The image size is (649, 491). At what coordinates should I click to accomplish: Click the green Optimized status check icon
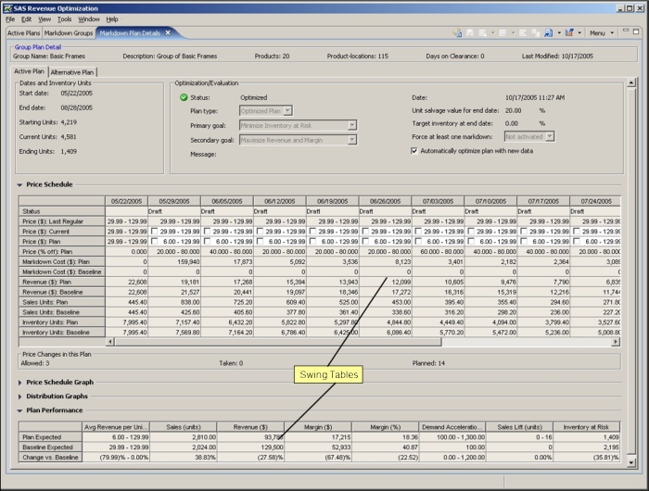[x=184, y=97]
